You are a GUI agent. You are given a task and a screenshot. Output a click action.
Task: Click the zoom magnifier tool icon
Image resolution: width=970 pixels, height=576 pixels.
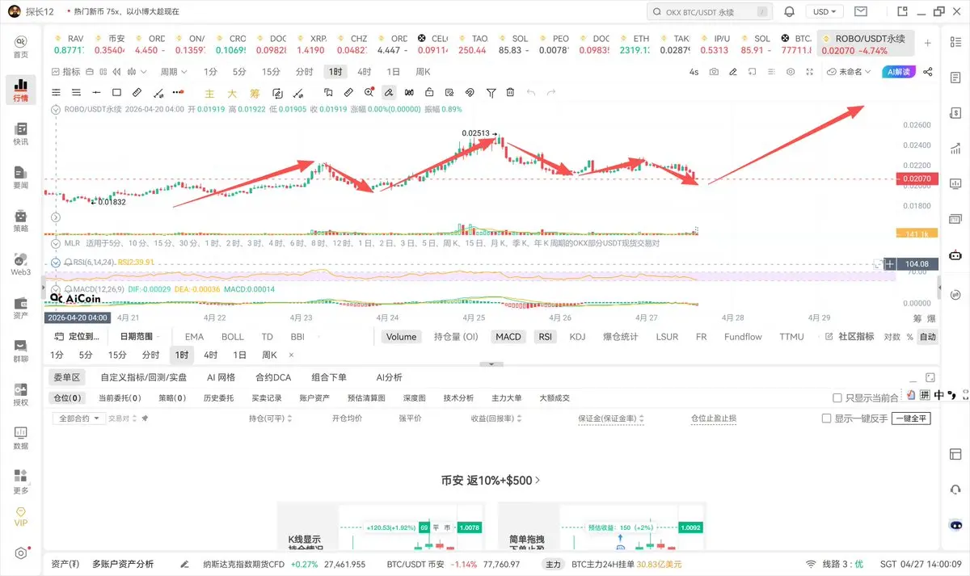[x=369, y=93]
